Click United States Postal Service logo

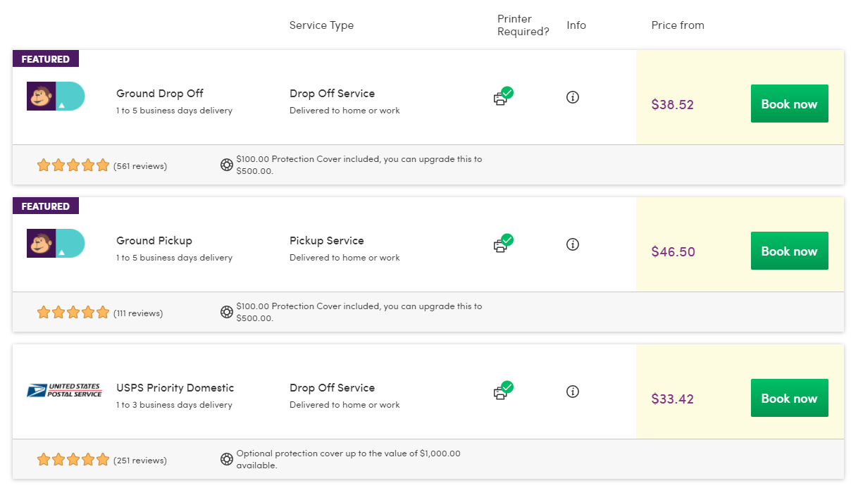coord(64,390)
